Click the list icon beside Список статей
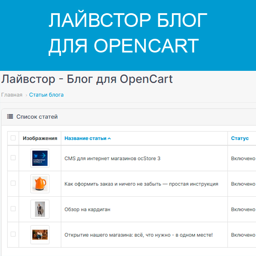The height and width of the screenshot is (256, 256). 10,116
